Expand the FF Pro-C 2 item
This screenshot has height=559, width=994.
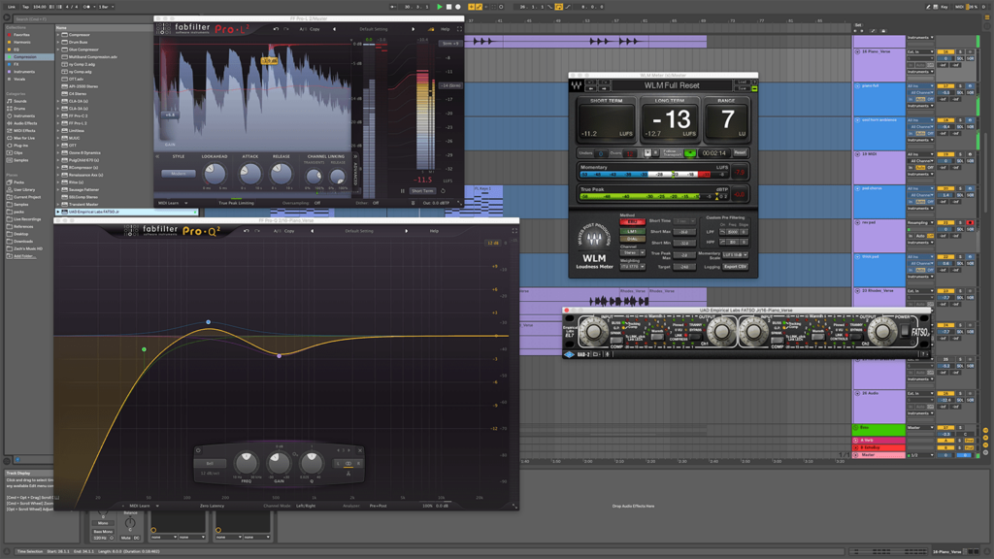pyautogui.click(x=58, y=116)
